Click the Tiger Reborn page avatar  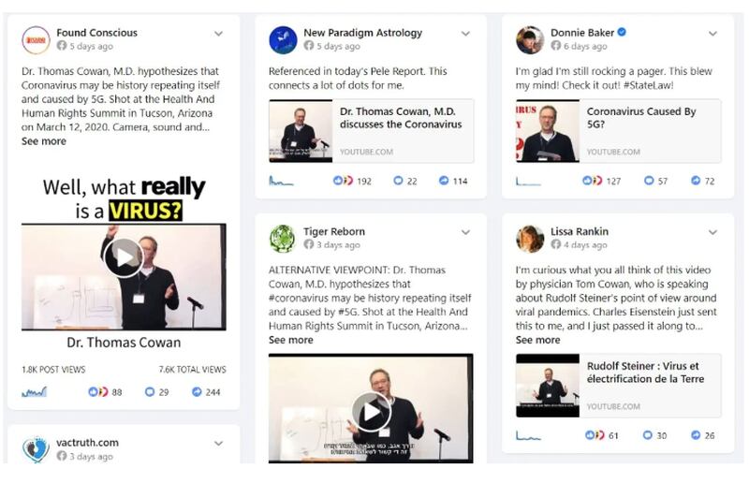283,239
